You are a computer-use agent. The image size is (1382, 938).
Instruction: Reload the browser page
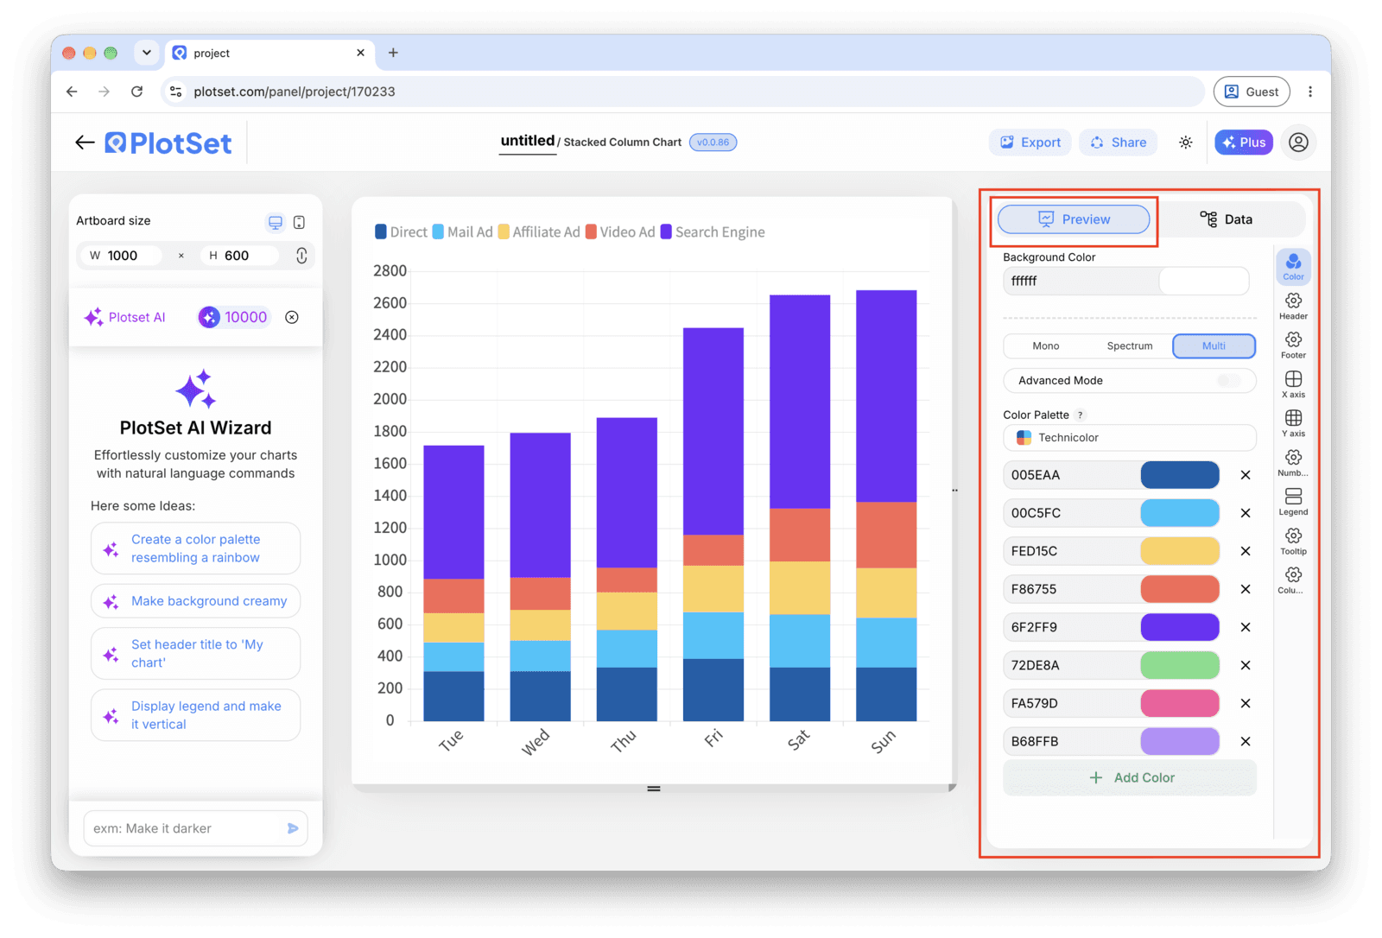tap(136, 92)
